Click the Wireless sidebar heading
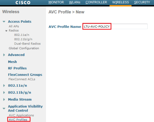This screenshot has height=122, width=154. click(x=11, y=12)
